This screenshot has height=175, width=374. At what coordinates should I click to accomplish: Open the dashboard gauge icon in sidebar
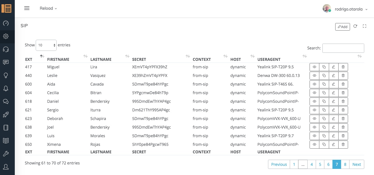pos(6,23)
